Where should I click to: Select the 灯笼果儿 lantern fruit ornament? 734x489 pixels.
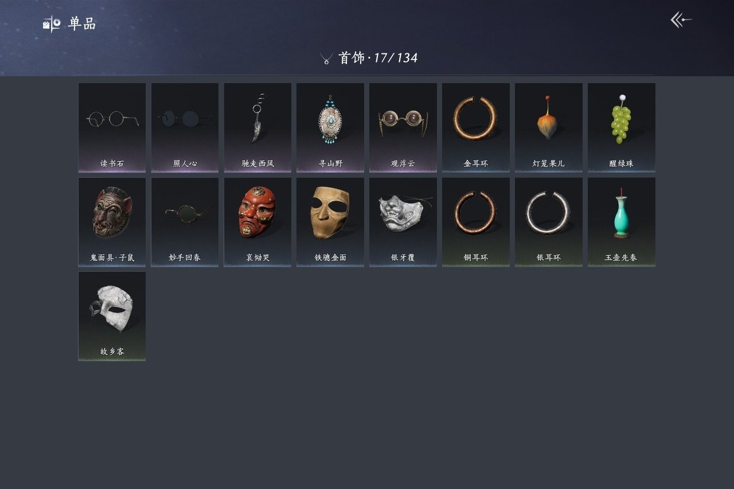coord(549,128)
